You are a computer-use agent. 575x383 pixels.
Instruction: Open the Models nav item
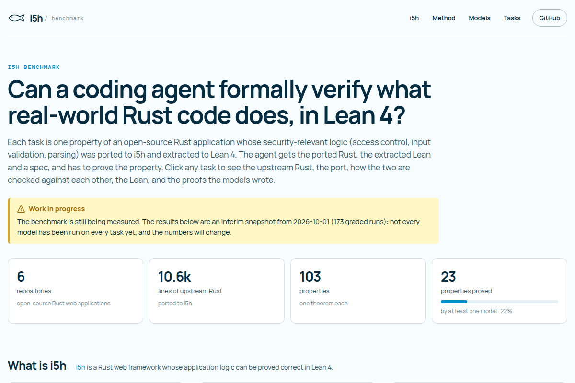[480, 18]
